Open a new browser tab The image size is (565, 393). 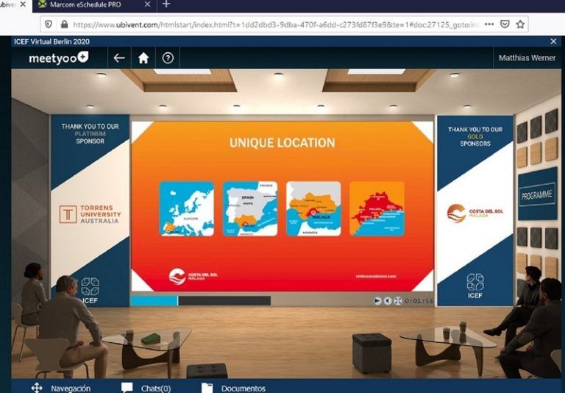pos(166,4)
